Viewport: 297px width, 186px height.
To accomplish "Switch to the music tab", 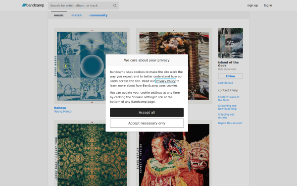I will click(x=59, y=15).
